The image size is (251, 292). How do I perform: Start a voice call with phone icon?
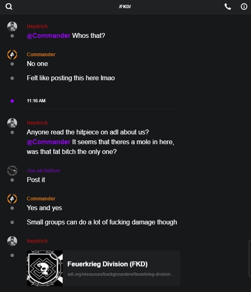[228, 7]
